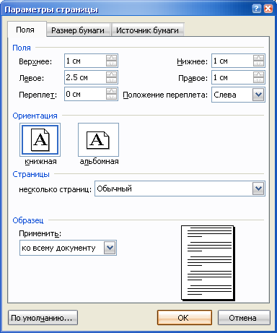The height and width of the screenshot is (333, 277).
Task: Open the Источник бумаги tab
Action: pyautogui.click(x=147, y=30)
